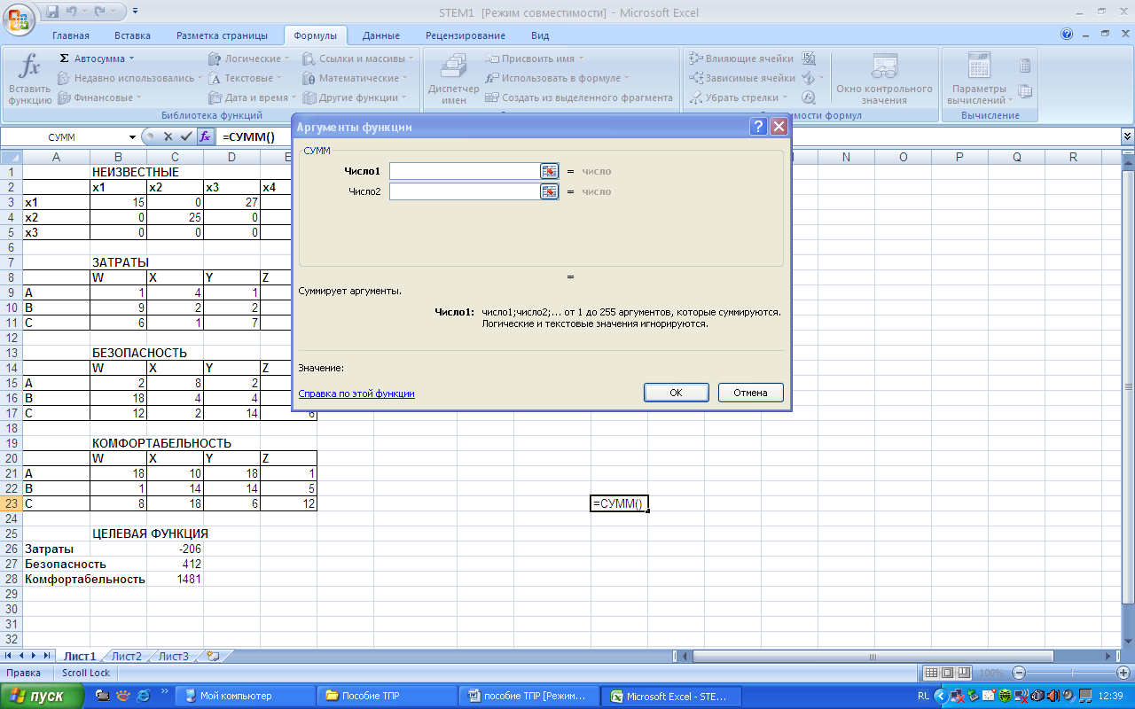Select the Page Layout view status bar button
The width and height of the screenshot is (1135, 709).
[x=947, y=673]
